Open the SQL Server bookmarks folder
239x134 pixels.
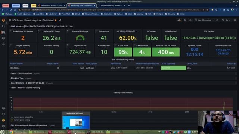click(51, 14)
